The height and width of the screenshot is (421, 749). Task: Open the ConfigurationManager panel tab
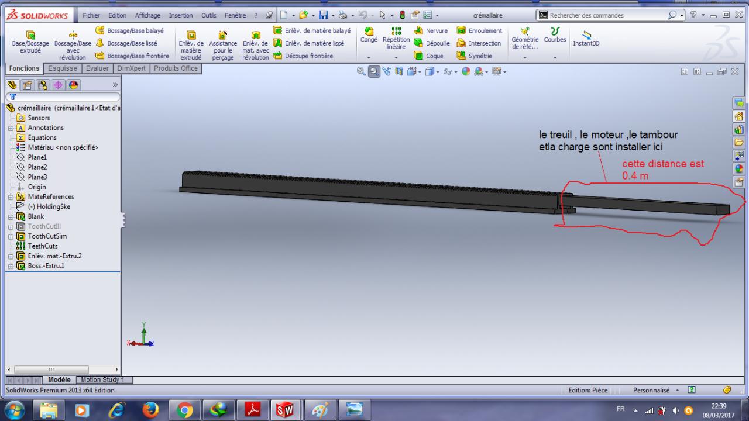coord(43,85)
